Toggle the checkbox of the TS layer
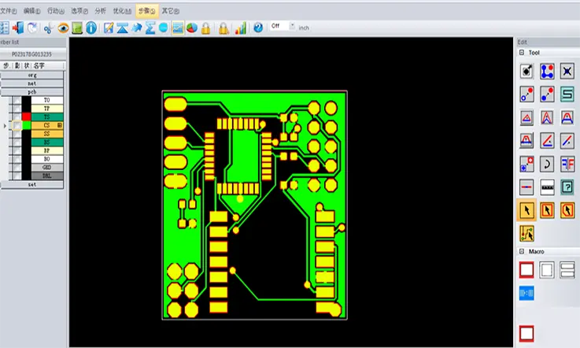 click(17, 117)
